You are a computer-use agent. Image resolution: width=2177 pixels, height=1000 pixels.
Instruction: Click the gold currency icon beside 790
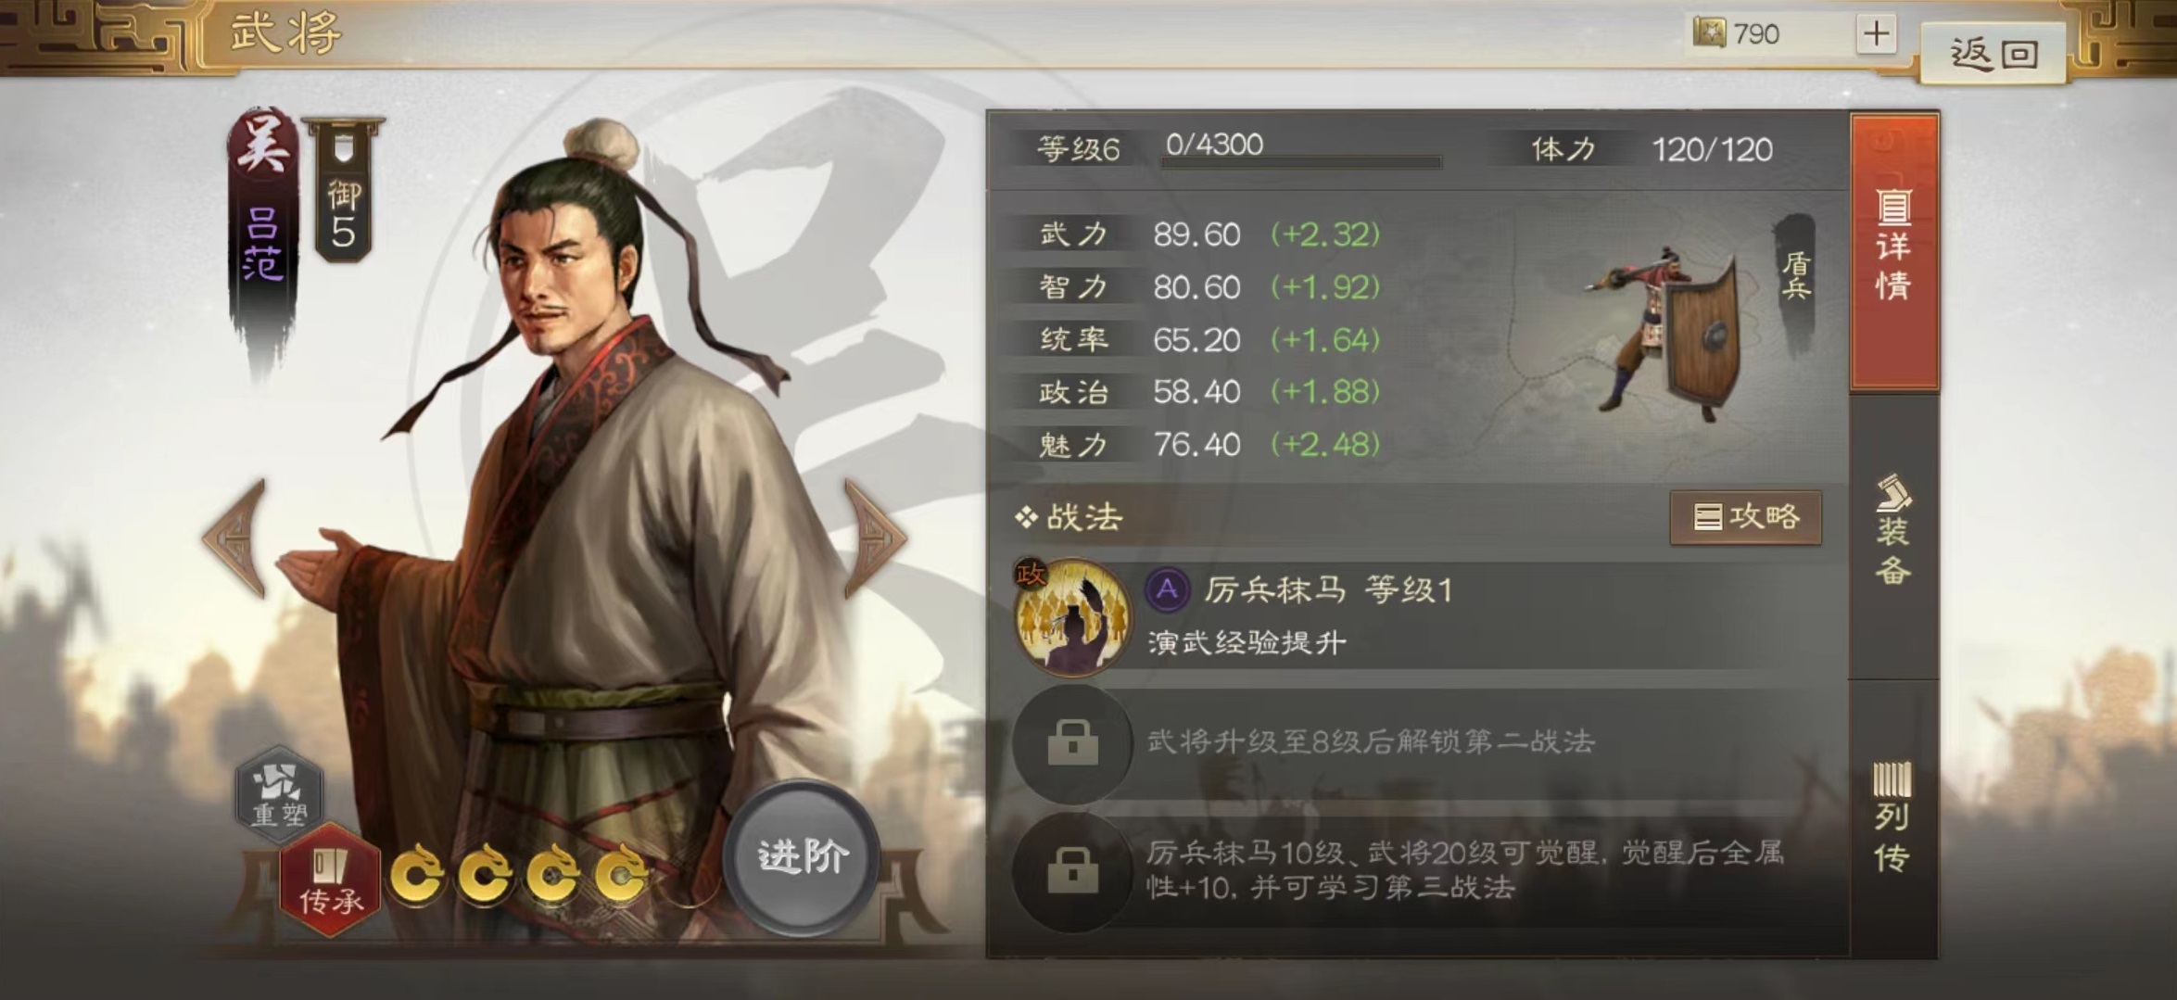tap(1710, 34)
